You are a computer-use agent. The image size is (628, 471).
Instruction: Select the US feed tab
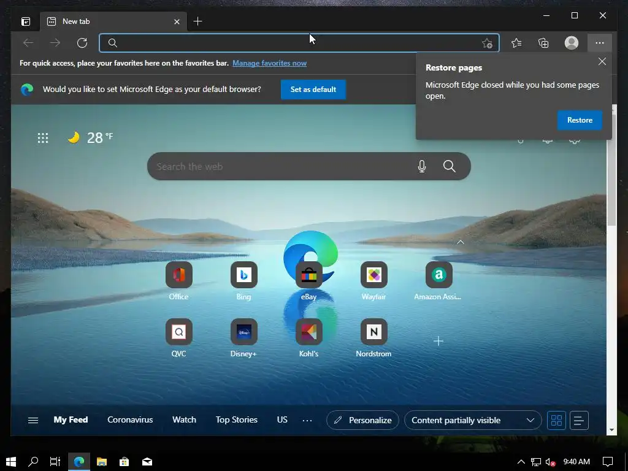point(282,419)
